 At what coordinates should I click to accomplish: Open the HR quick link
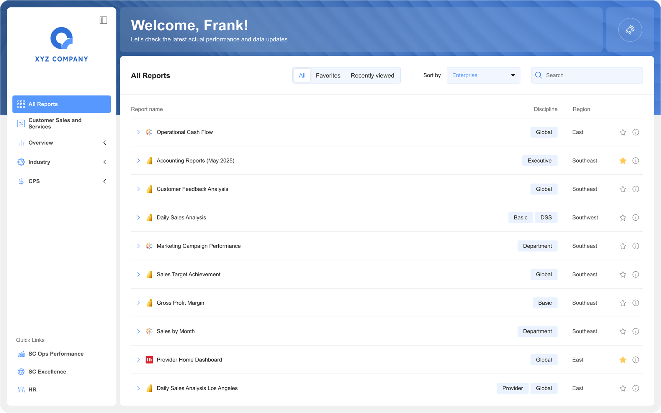32,389
